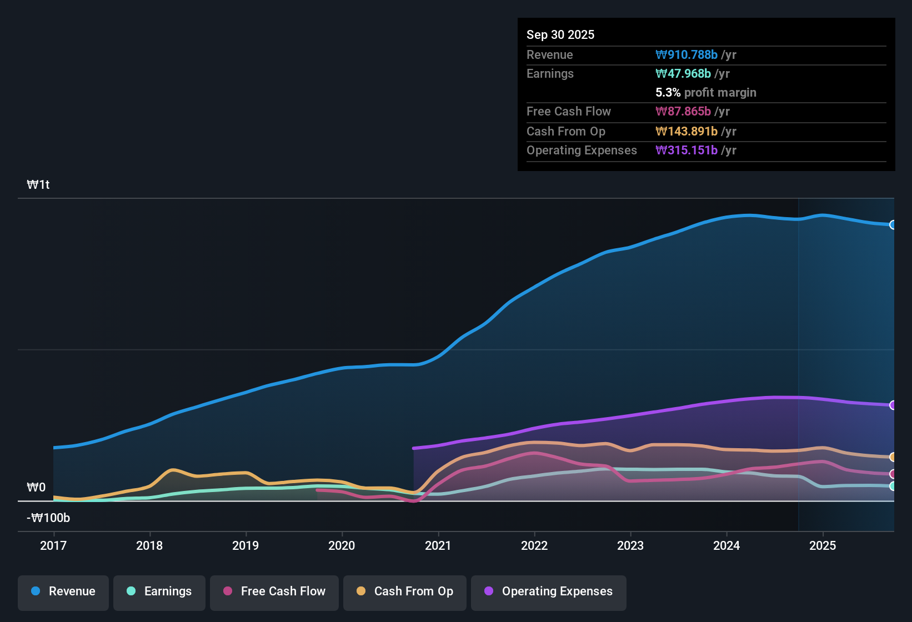
Task: Select the Operating Expenses endpoint marker
Action: click(x=893, y=404)
